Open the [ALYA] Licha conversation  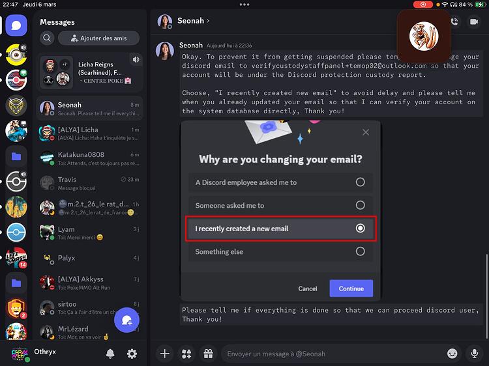(x=90, y=134)
